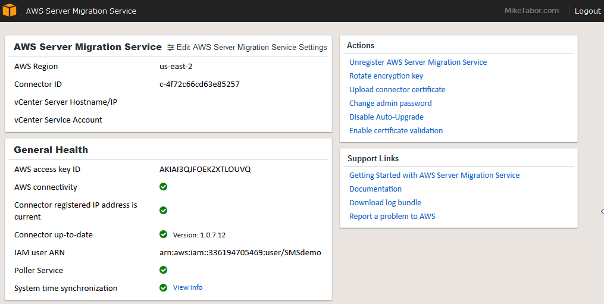
Task: Open the Documentation support link
Action: click(375, 189)
